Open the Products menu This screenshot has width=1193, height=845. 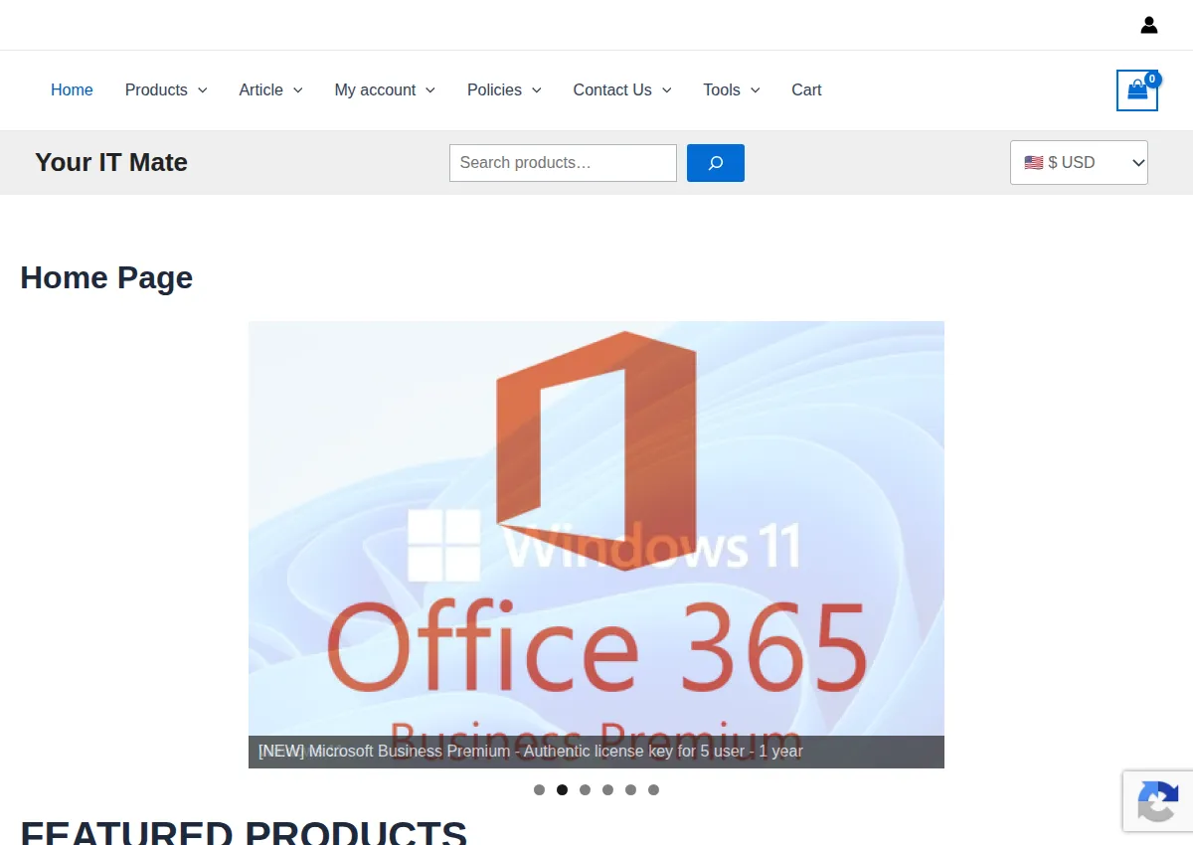tap(156, 90)
